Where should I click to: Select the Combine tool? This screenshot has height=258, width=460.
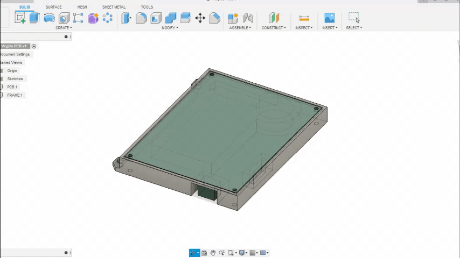click(x=170, y=18)
